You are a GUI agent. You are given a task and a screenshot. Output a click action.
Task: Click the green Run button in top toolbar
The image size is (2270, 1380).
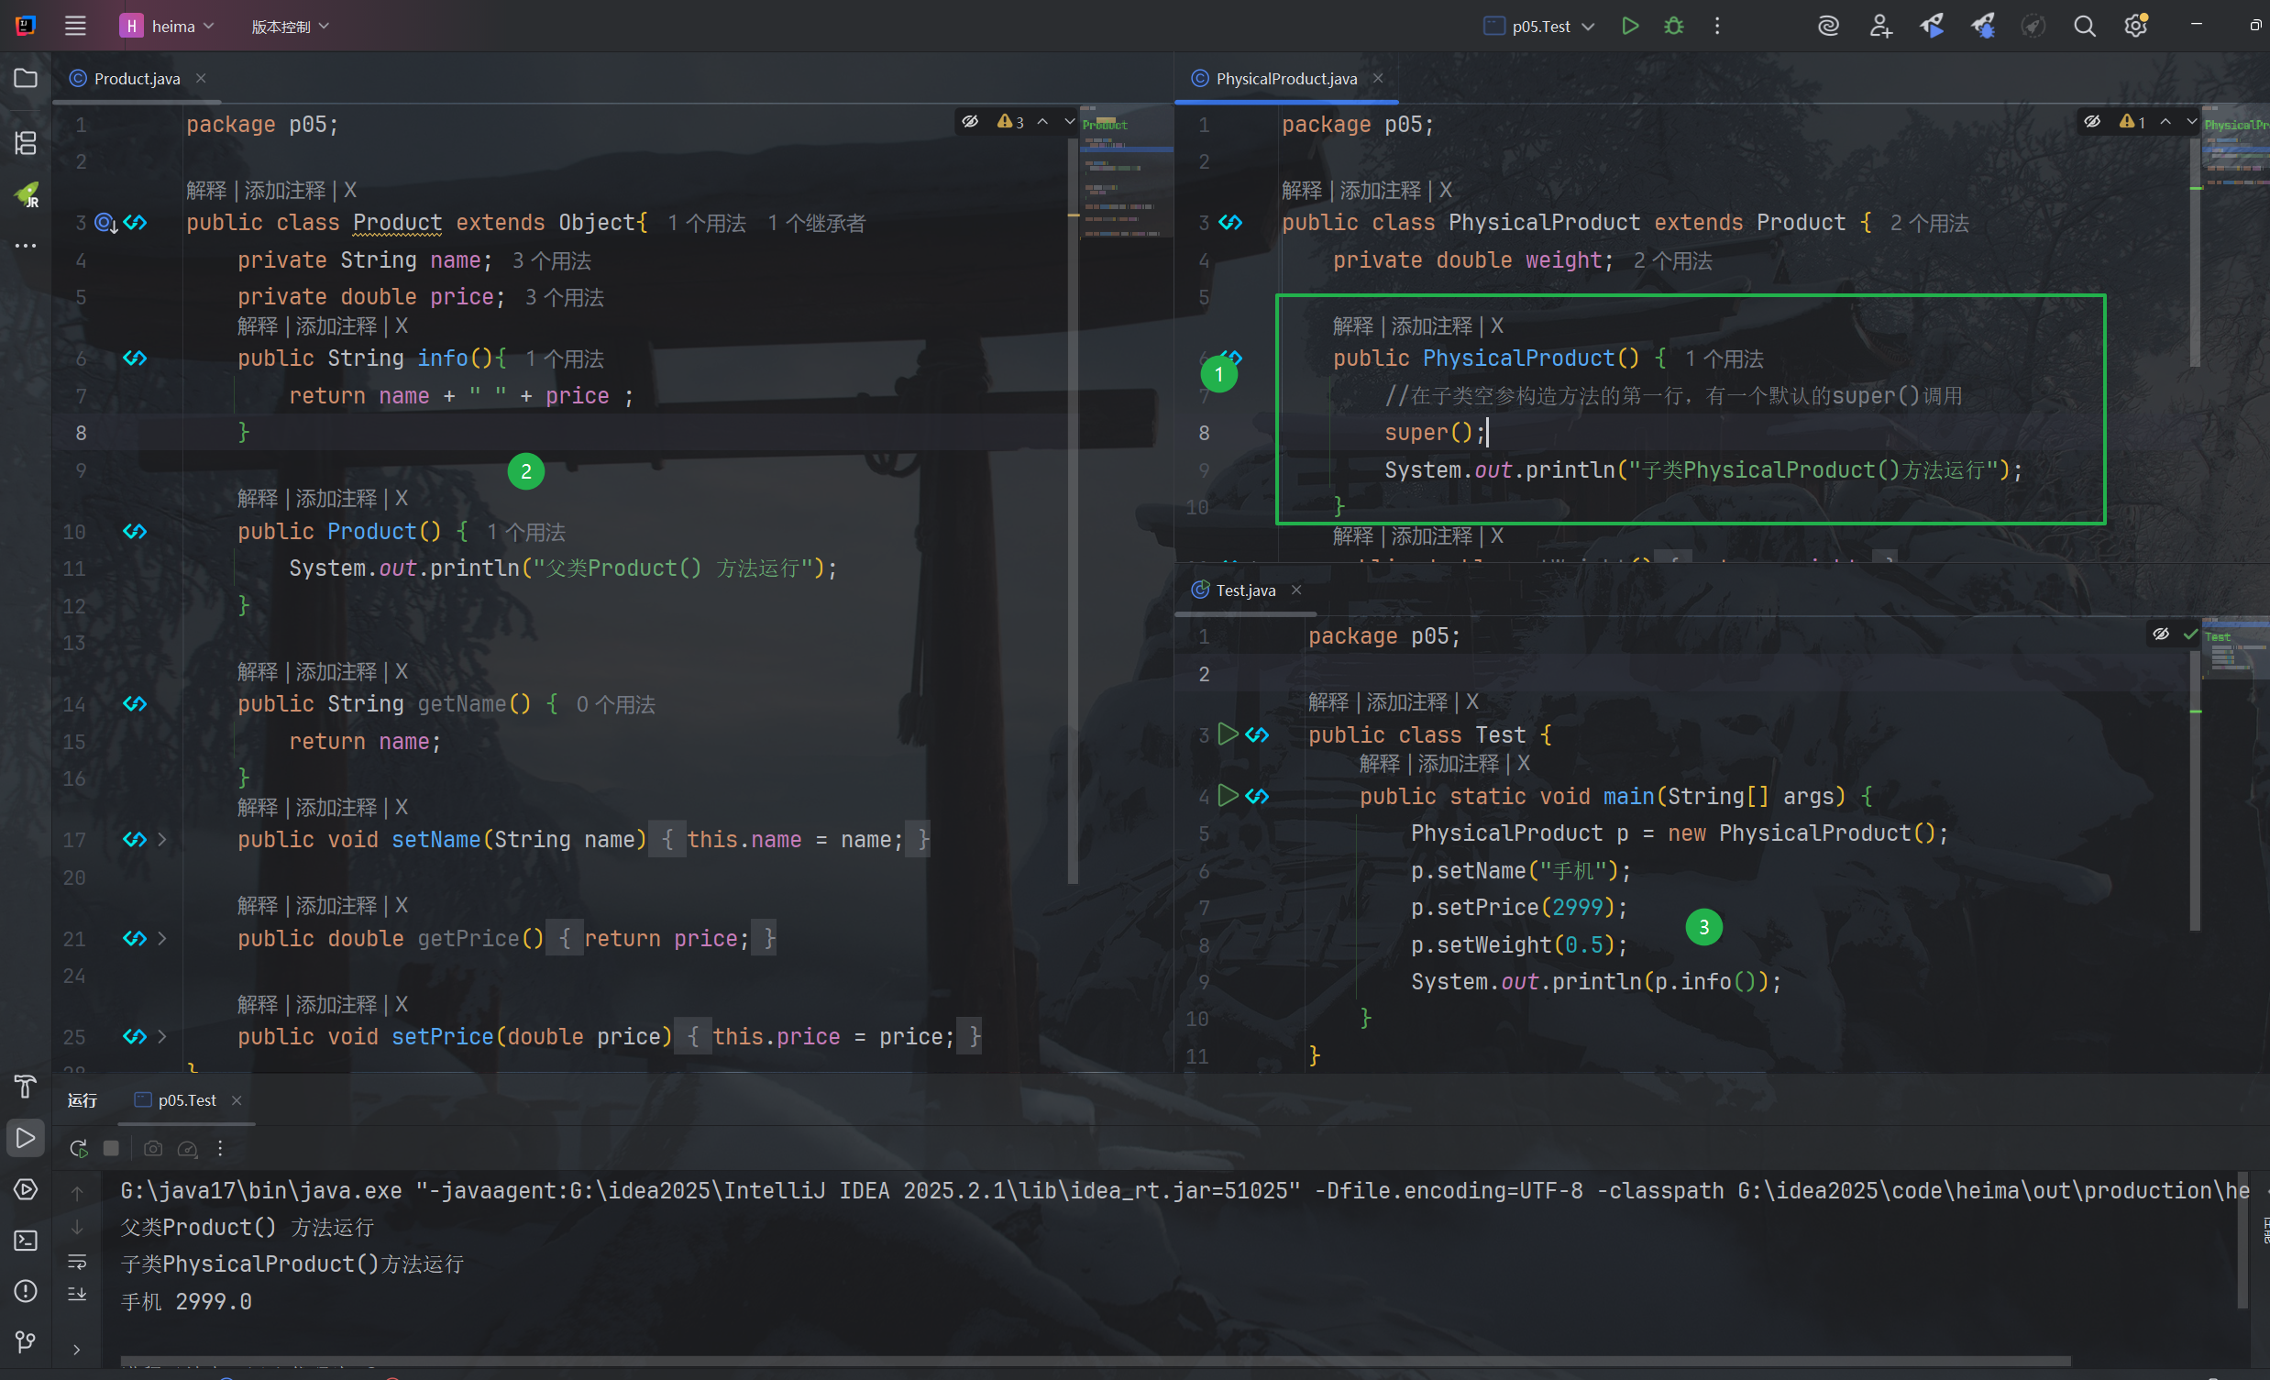click(1630, 26)
